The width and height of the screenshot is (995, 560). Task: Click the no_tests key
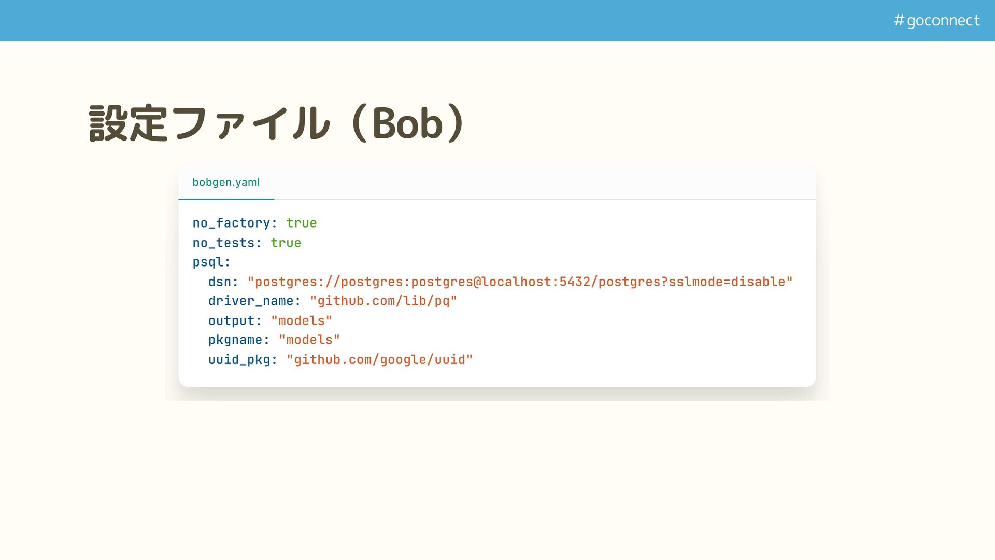[x=223, y=243]
